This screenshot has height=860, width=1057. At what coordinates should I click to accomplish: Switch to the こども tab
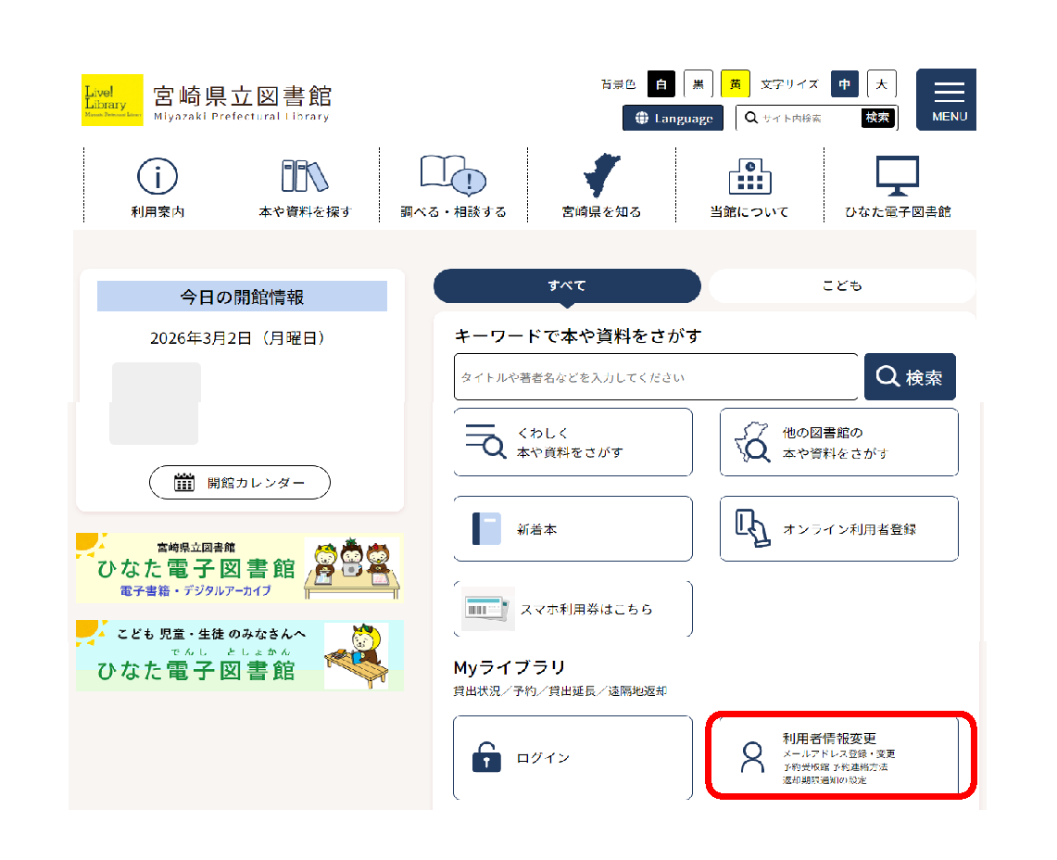click(x=841, y=285)
